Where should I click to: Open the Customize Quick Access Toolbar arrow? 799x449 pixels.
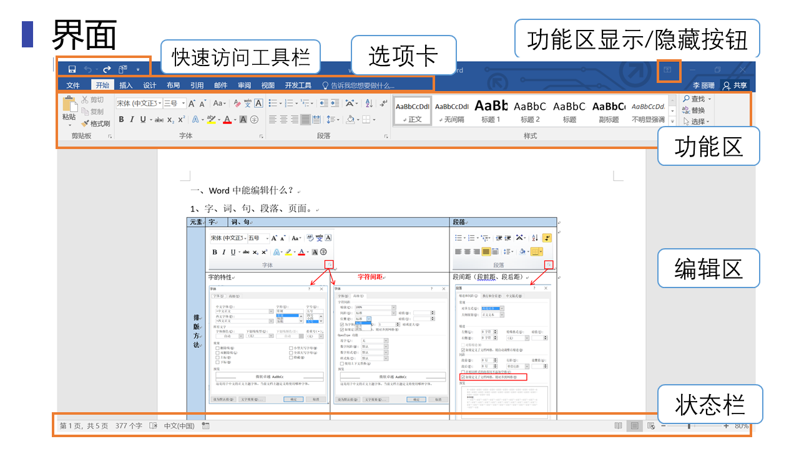point(138,70)
